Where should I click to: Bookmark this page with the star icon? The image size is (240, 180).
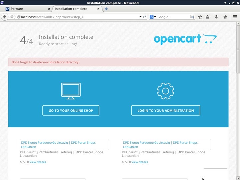200,17
